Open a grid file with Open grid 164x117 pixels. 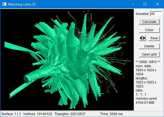coord(149,54)
